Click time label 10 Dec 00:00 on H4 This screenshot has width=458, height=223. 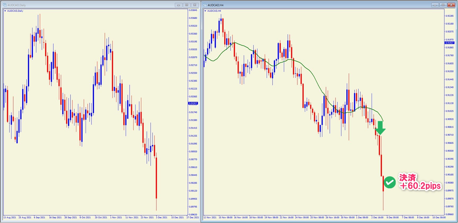click(439, 217)
